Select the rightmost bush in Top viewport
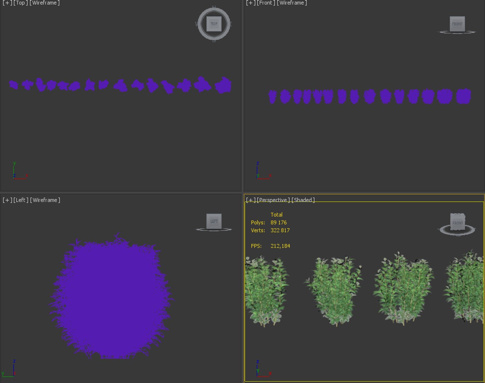The width and height of the screenshot is (485, 383). 223,85
